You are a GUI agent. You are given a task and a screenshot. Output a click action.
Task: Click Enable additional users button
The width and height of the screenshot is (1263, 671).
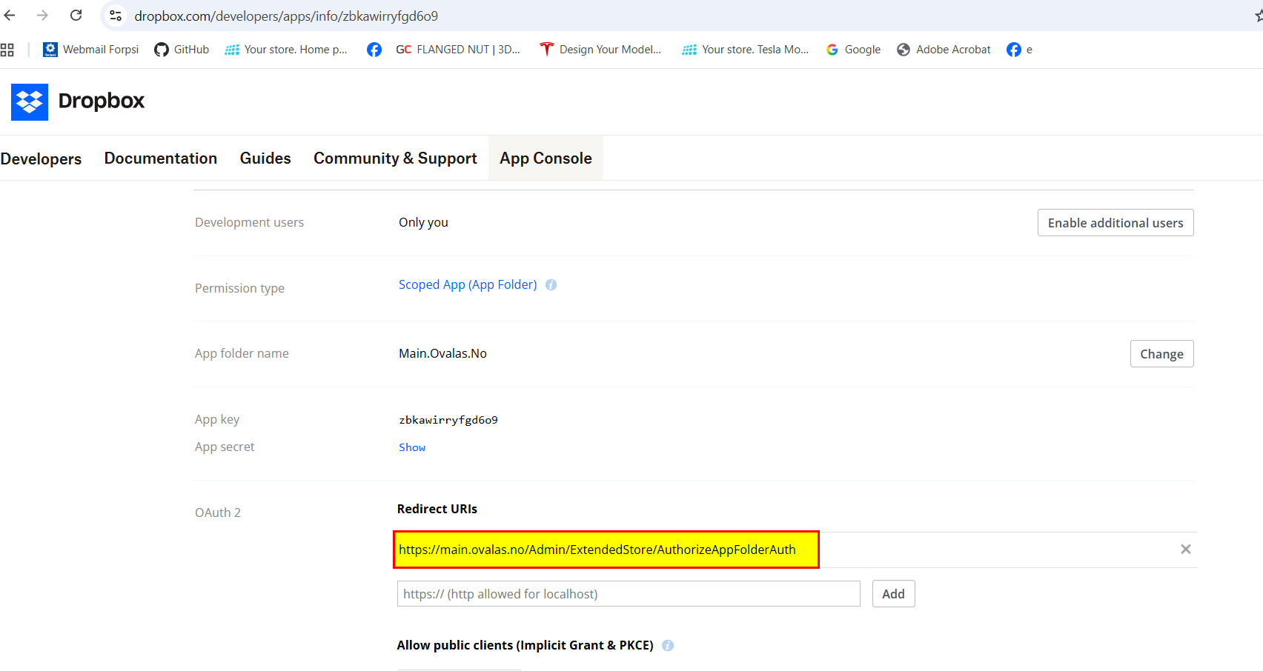pyautogui.click(x=1116, y=223)
